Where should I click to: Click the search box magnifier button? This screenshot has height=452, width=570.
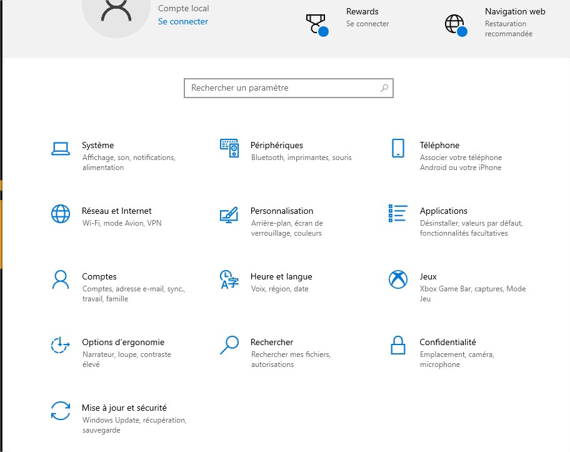[384, 88]
